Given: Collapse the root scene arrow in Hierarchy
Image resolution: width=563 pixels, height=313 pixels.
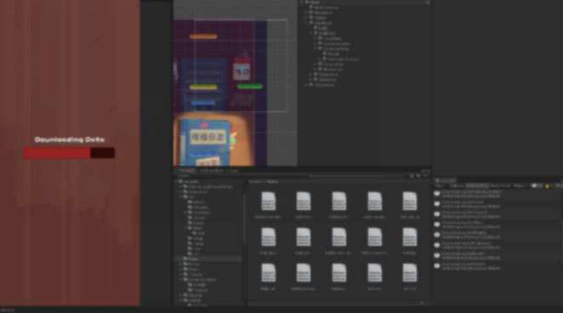Looking at the screenshot, I should coord(302,3).
